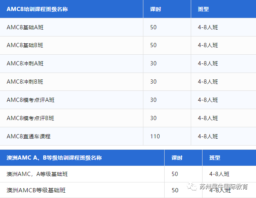Image resolution: width=256 pixels, height=198 pixels.
Task: Click the 课时 header in the 澳洲AMC table
Action: [177, 158]
